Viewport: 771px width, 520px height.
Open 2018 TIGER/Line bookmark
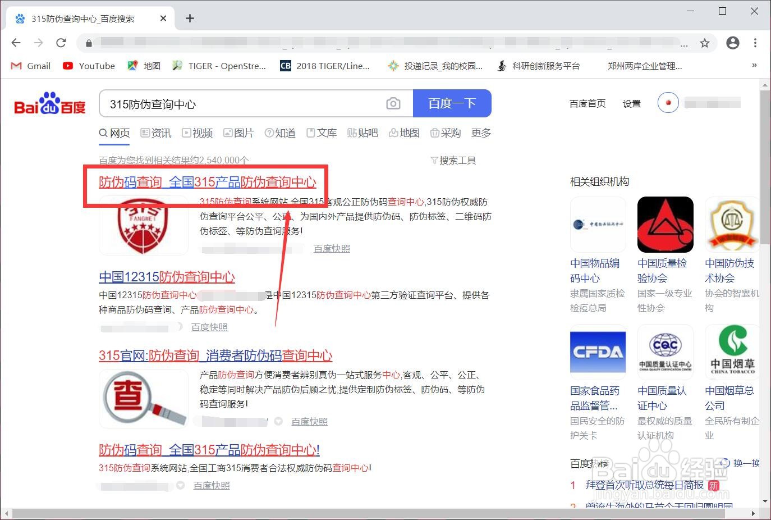pos(325,66)
